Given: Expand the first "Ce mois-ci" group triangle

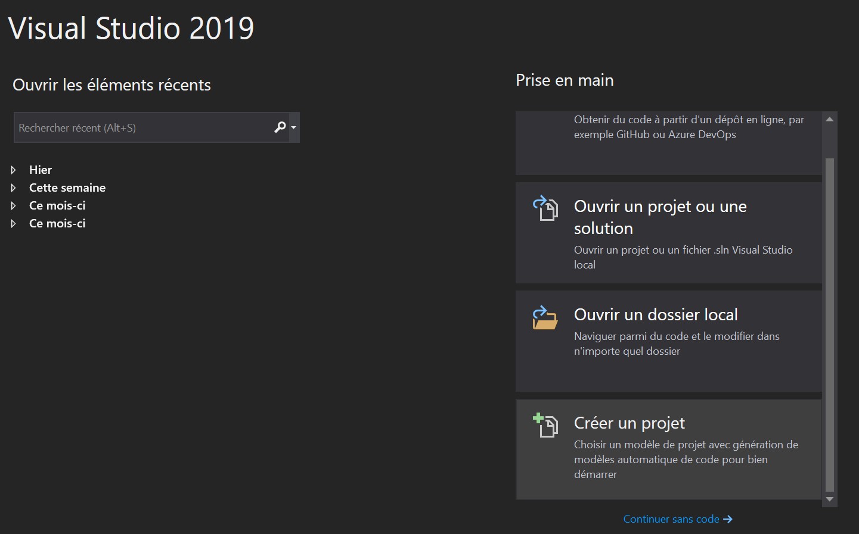Looking at the screenshot, I should point(14,206).
